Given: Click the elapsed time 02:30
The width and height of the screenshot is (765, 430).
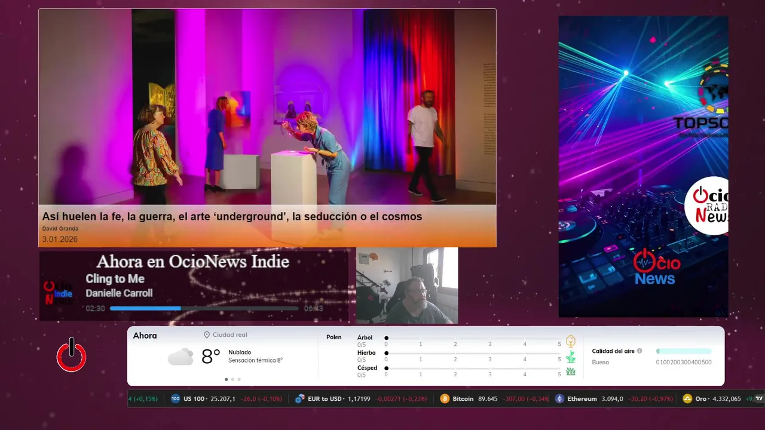Looking at the screenshot, I should [x=95, y=309].
